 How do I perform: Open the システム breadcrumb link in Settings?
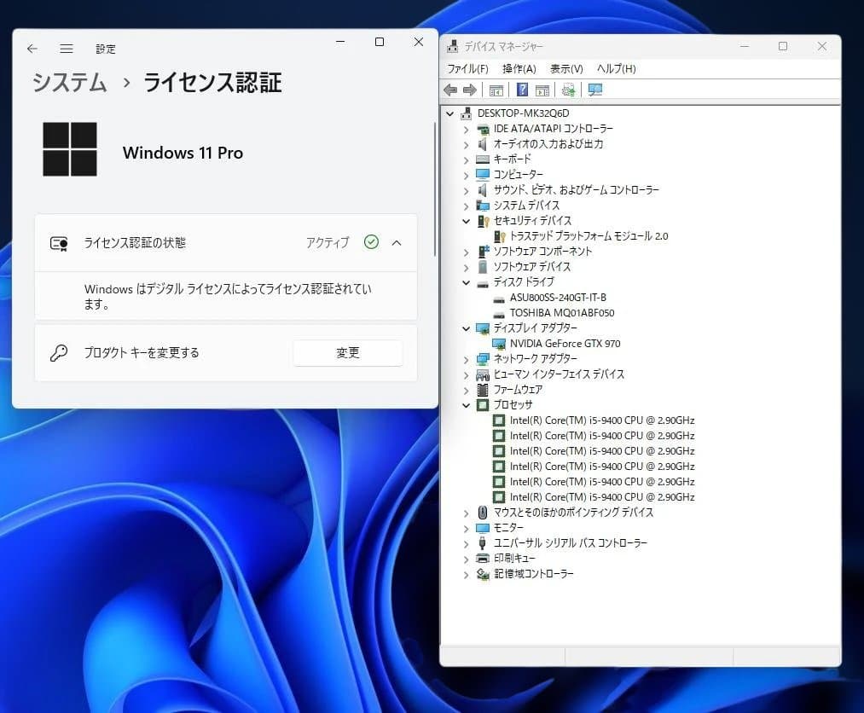click(x=67, y=83)
